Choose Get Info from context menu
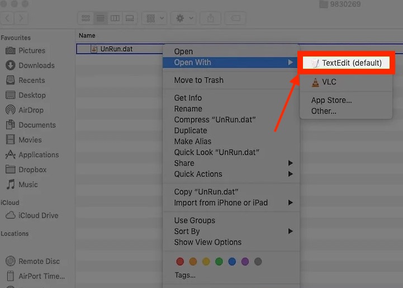The width and height of the screenshot is (403, 288). tap(231, 98)
